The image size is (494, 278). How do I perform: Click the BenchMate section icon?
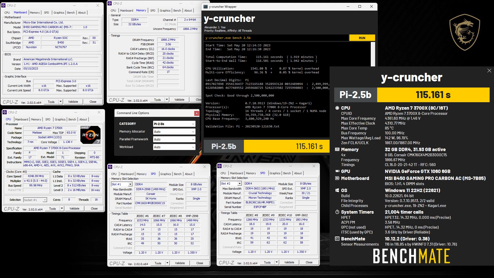(x=337, y=239)
